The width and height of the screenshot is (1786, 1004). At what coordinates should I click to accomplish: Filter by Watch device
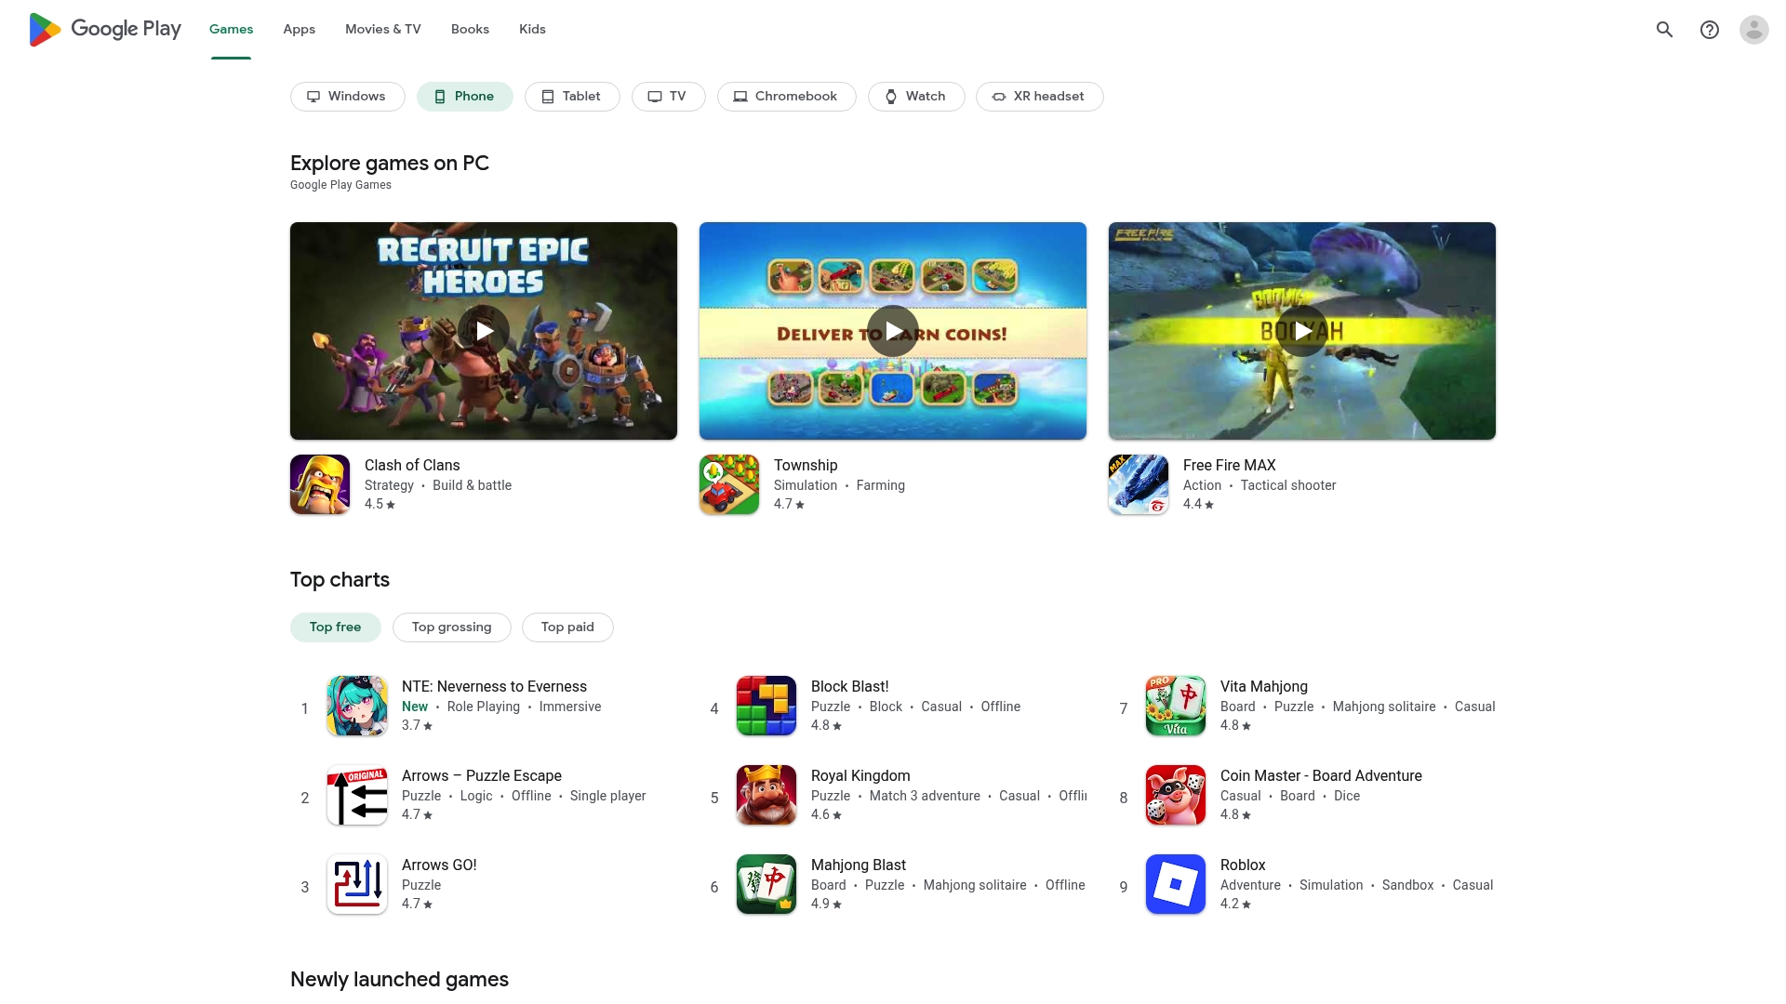[916, 97]
